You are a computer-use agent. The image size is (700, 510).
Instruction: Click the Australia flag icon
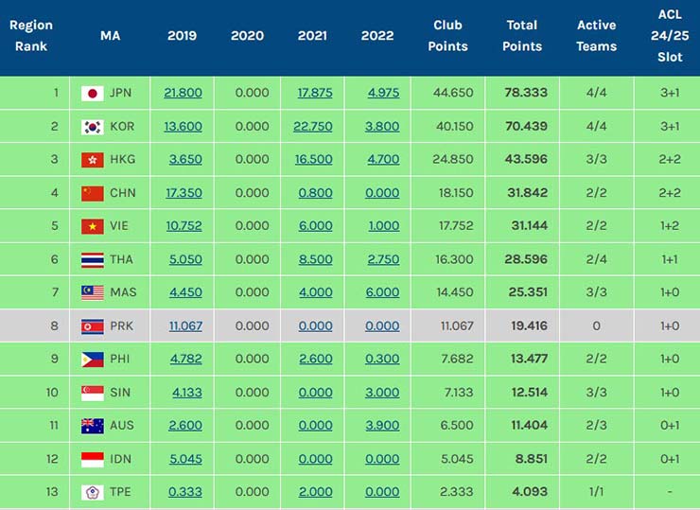(x=92, y=426)
